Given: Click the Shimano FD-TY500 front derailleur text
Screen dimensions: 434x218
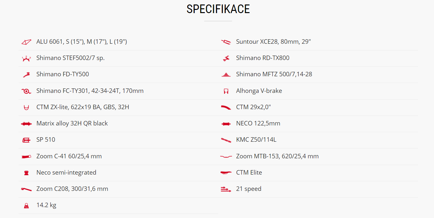Looking at the screenshot, I should (63, 74).
